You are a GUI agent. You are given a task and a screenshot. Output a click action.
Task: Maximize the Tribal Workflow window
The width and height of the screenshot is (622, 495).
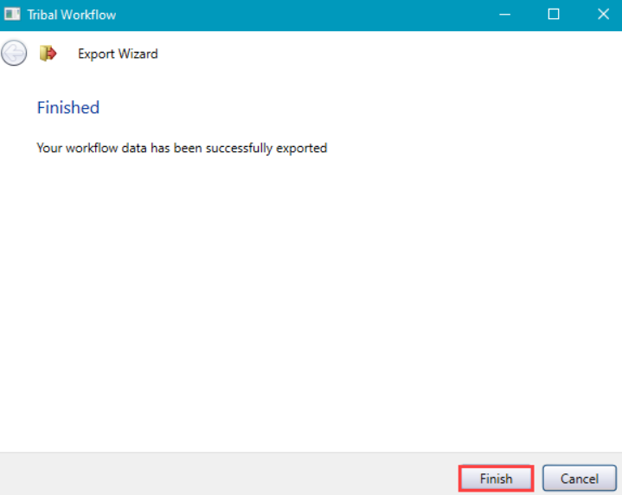[554, 15]
